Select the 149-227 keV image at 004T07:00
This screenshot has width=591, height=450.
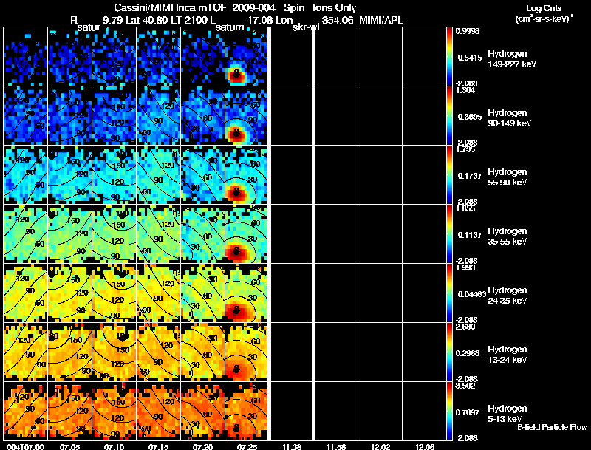click(x=25, y=57)
